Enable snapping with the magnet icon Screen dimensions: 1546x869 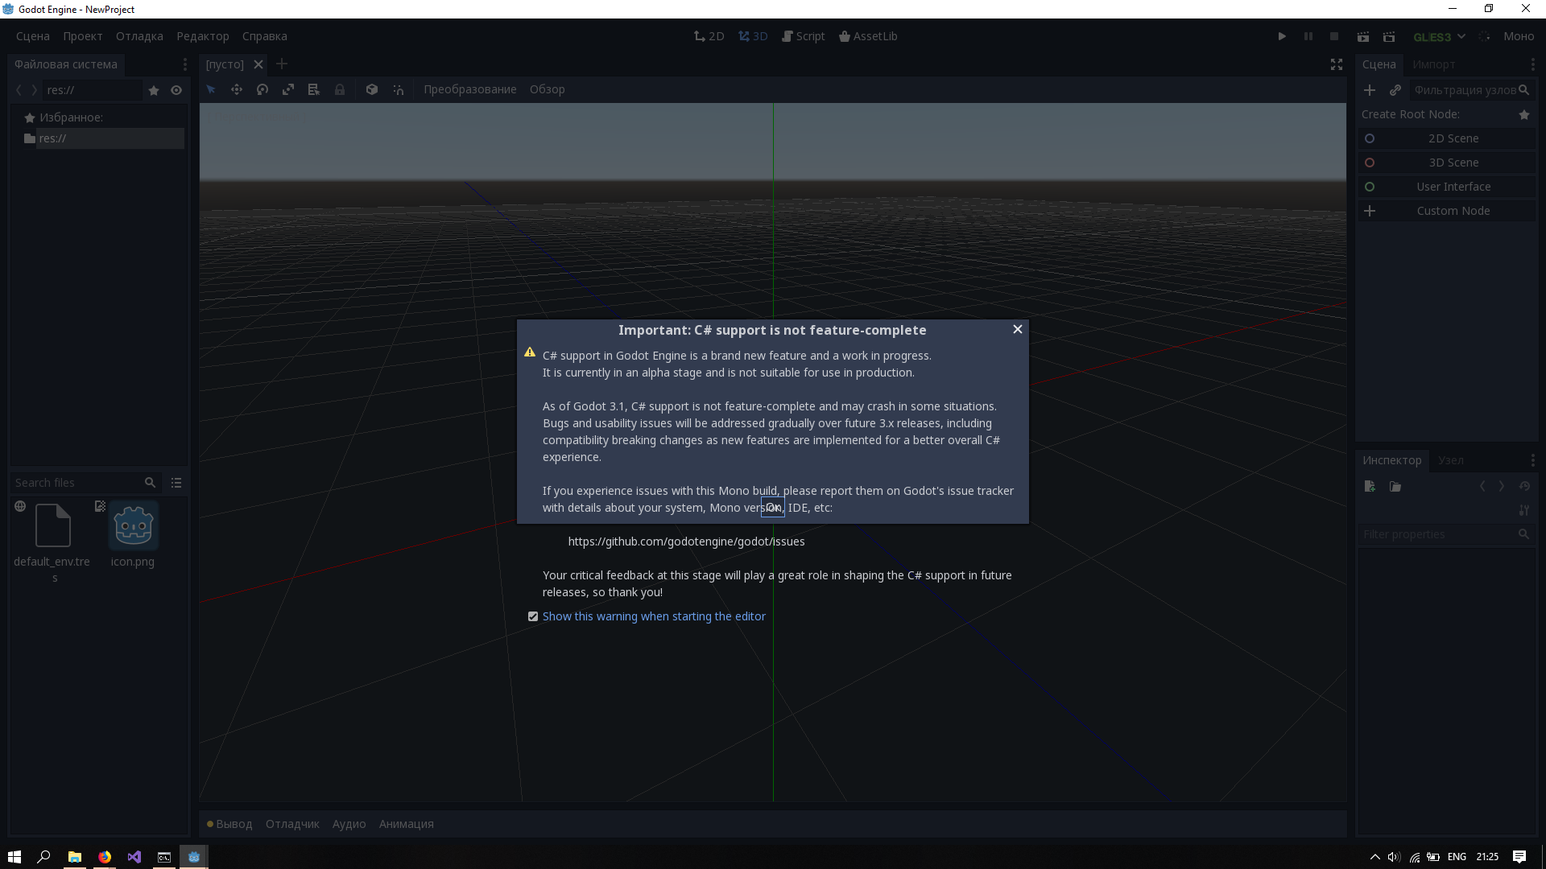398,89
